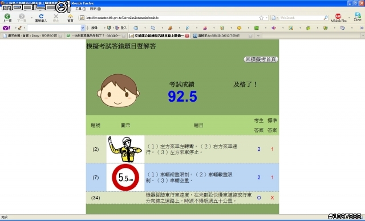Click the 停止 stop icon
The height and width of the screenshot is (221, 365).
click(56, 16)
